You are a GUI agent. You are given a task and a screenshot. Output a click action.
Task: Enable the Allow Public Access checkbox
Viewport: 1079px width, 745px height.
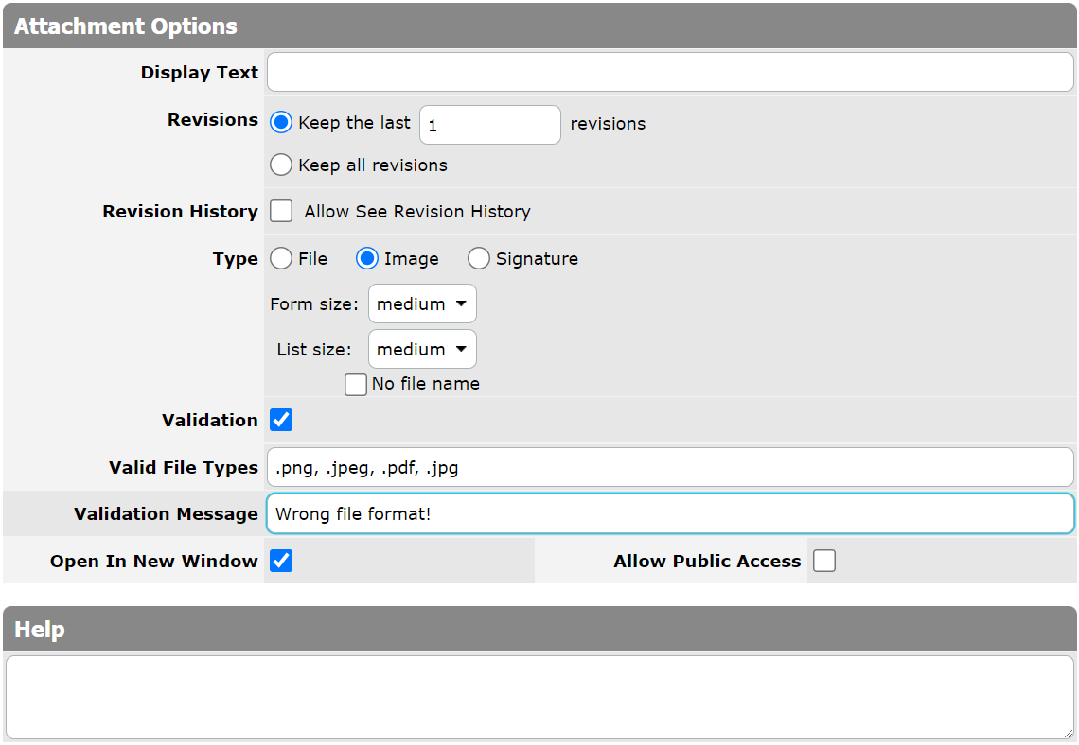pos(824,561)
